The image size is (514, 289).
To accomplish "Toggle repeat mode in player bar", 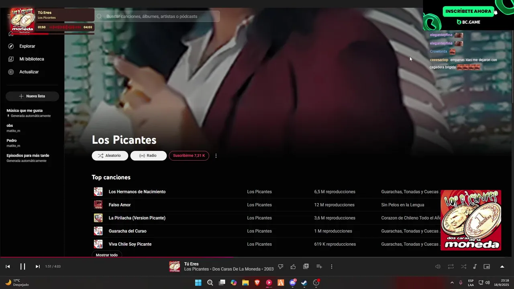I will [451, 267].
